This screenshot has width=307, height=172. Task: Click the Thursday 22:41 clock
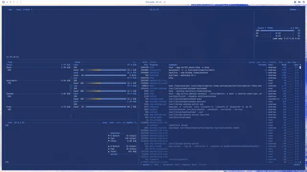pos(153,2)
